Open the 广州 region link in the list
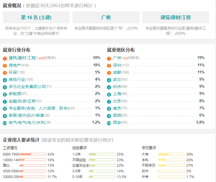Viewport: 216px width, 182px height. (x=117, y=58)
